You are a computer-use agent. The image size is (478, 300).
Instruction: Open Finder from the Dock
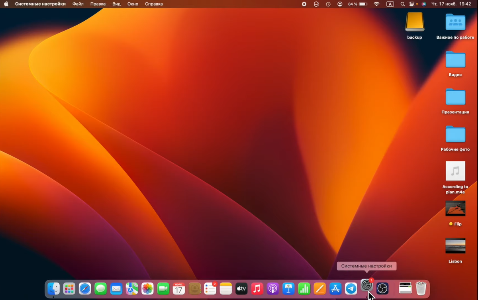point(54,288)
